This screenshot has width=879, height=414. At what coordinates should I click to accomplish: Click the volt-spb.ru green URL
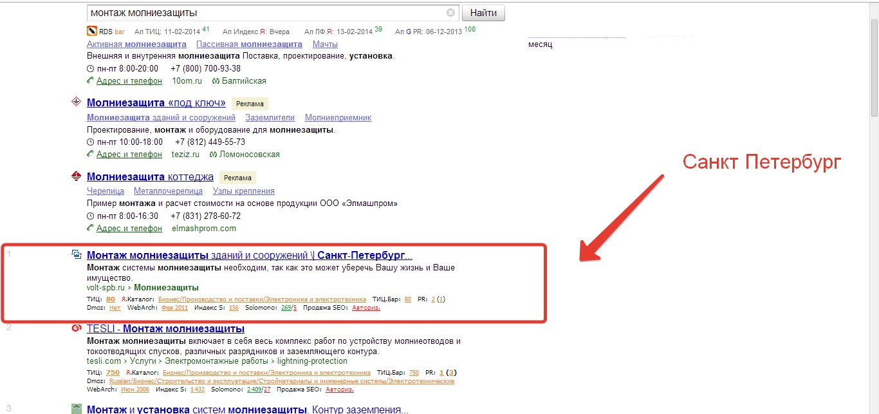click(106, 288)
